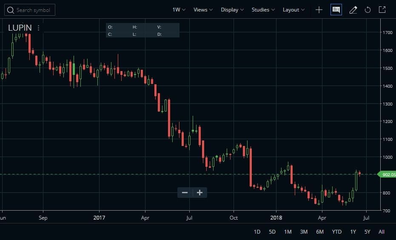Click the 2018 date axis label
Screen dimensions: 396x240
click(x=276, y=218)
